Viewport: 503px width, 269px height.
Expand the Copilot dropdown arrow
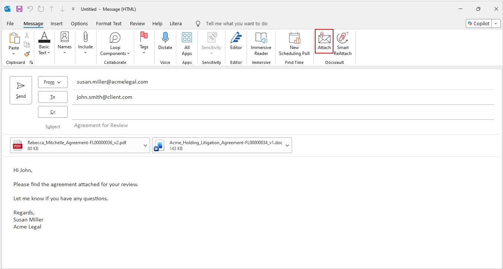[496, 23]
